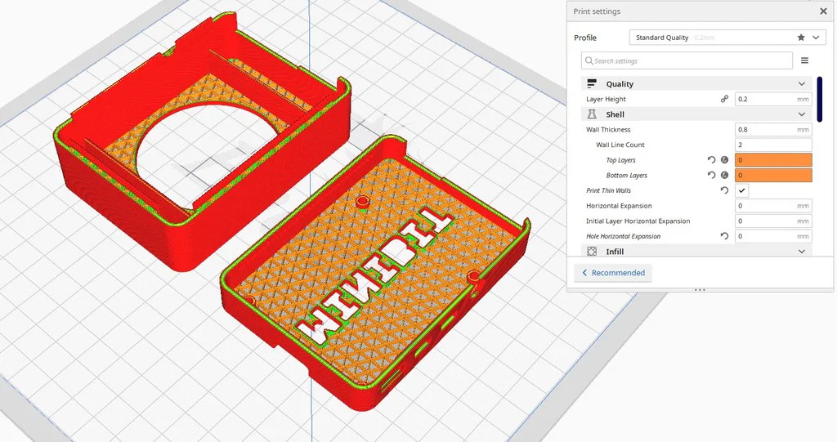Open the Standard Quality profile dropdown
Viewport: 837px width, 442px height.
click(727, 38)
